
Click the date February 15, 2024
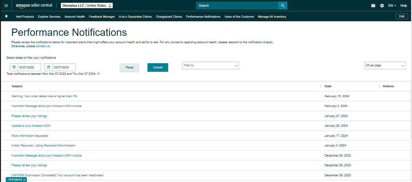pyautogui.click(x=337, y=96)
